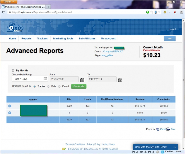185x154 pixels.
Task: Open the From date calendar icon
Action: click(x=82, y=80)
